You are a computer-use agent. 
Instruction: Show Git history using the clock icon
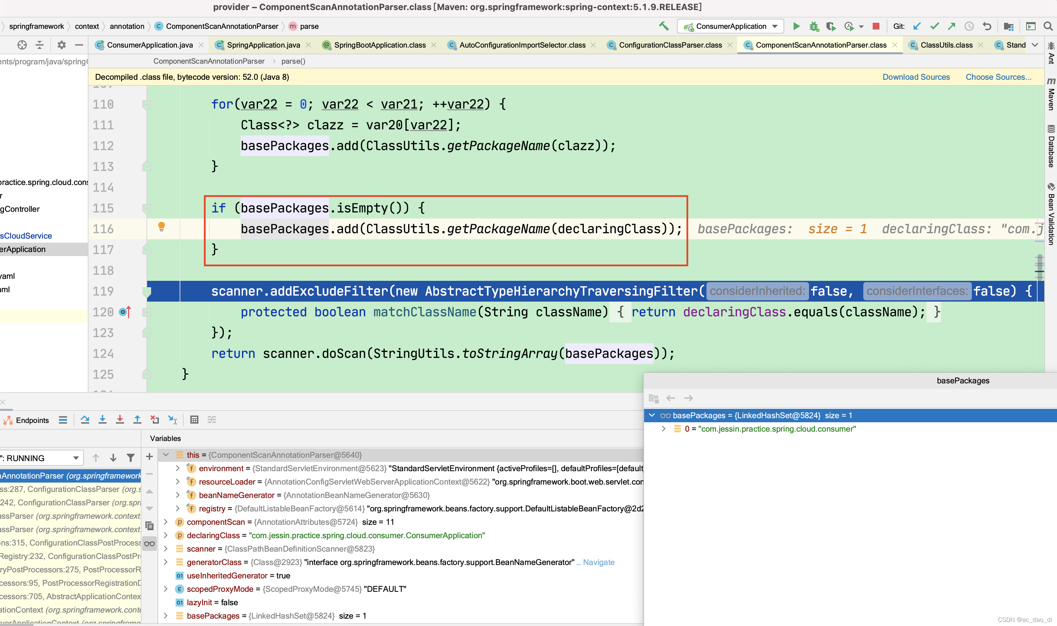pos(969,26)
